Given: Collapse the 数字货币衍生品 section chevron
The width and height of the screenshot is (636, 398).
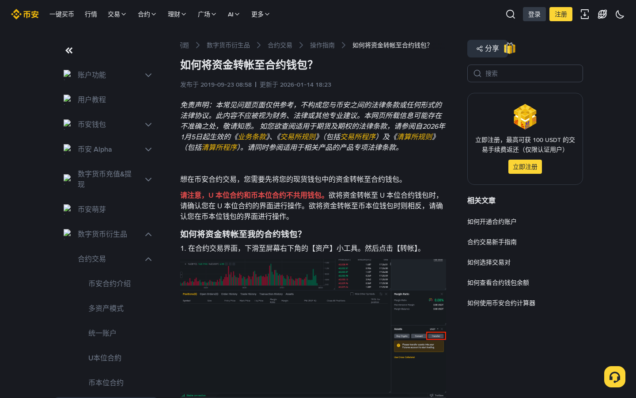Looking at the screenshot, I should (x=148, y=234).
